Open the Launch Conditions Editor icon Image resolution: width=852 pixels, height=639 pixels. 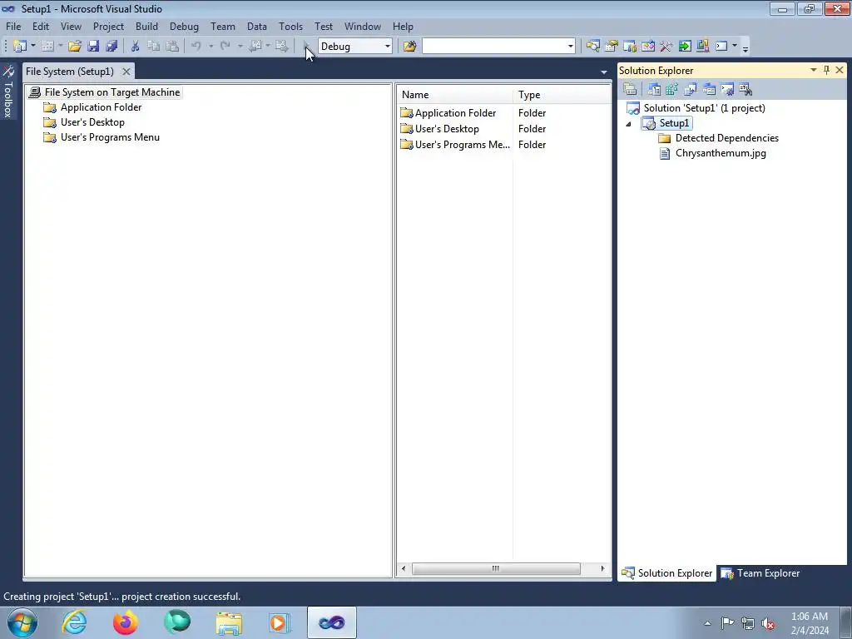[x=745, y=89]
